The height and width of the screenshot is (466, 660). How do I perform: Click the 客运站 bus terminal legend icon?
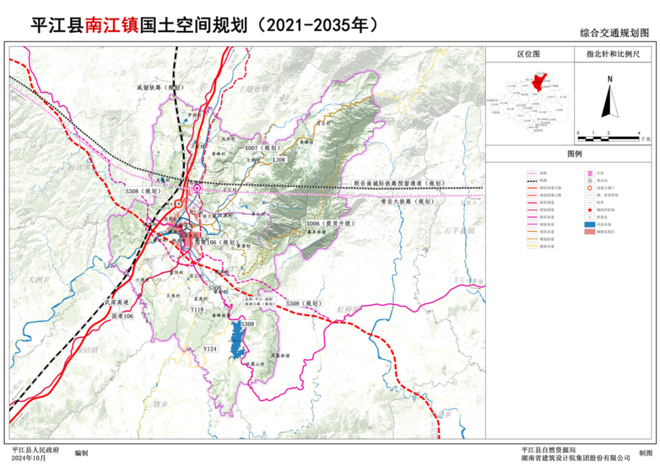tap(589, 180)
